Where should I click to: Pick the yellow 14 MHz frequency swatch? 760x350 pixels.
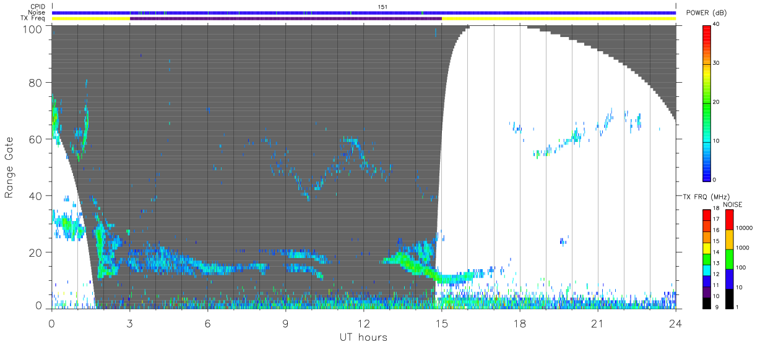coord(707,248)
